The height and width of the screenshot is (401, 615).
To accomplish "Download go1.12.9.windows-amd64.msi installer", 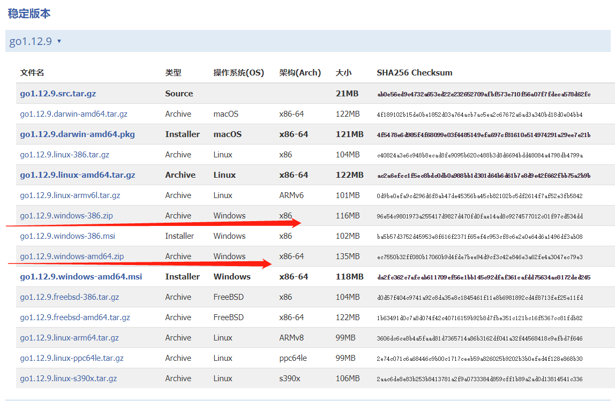I will 81,277.
